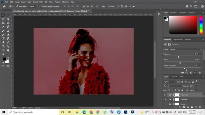Clip adjustment to layer below icon
Screen dimensions: 205x115
182,73
